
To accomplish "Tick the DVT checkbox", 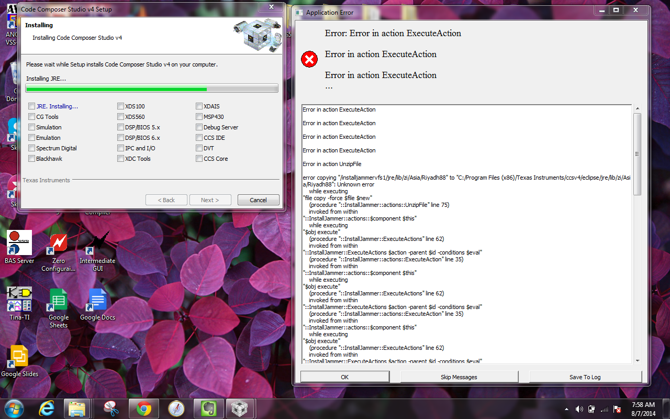I will [x=199, y=148].
